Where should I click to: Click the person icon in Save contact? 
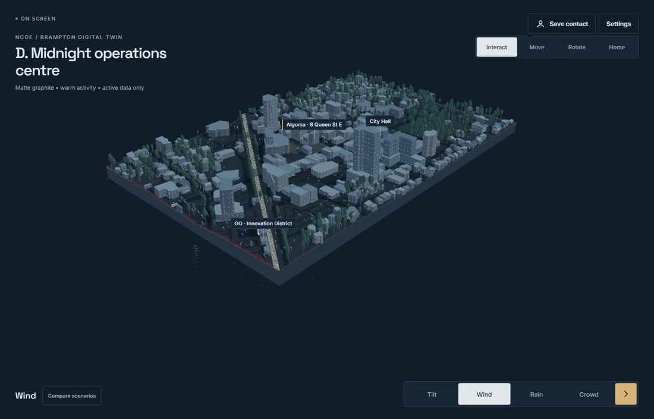point(540,24)
